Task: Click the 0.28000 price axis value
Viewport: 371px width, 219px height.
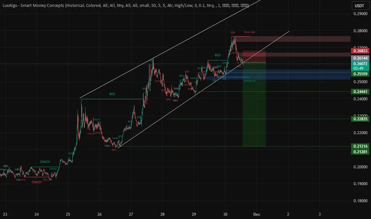Action: 360,31
